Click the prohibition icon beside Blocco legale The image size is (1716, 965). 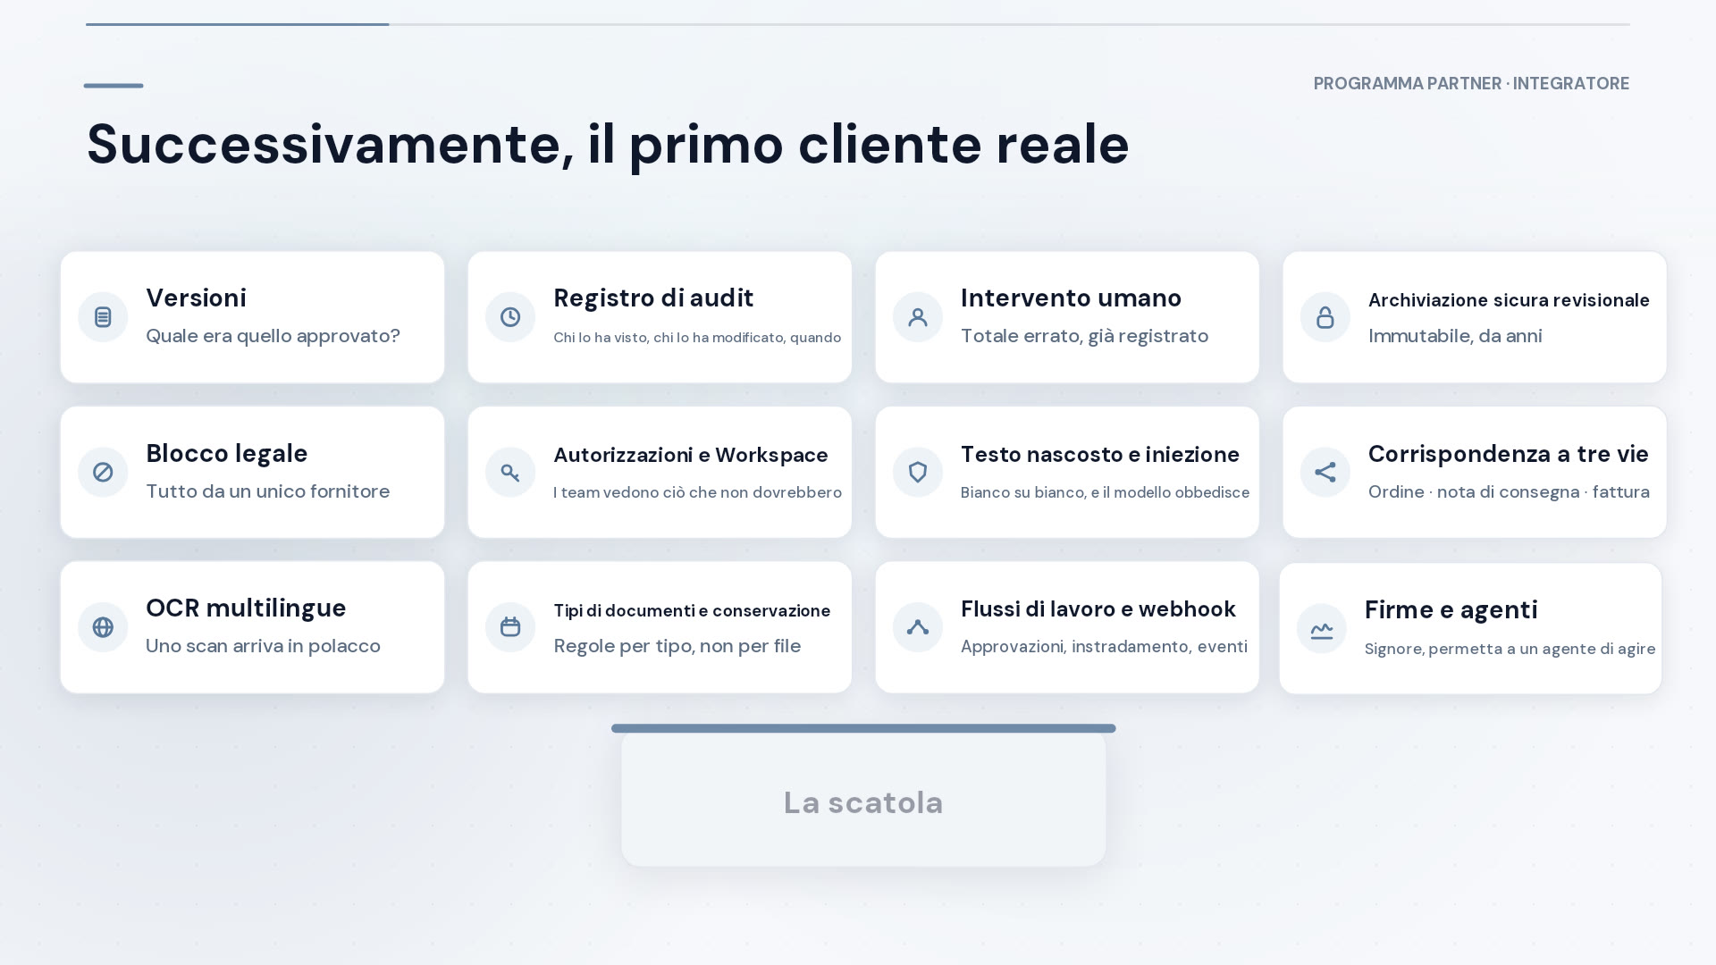coord(103,472)
